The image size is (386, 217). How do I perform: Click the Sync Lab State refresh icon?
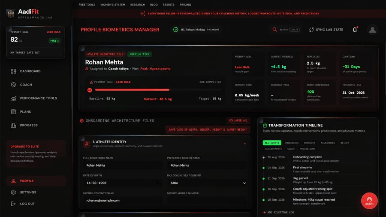(x=311, y=30)
